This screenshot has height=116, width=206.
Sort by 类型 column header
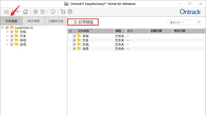(x=120, y=31)
